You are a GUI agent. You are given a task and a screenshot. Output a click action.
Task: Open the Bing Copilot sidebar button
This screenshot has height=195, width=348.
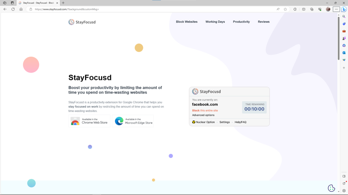(344, 9)
